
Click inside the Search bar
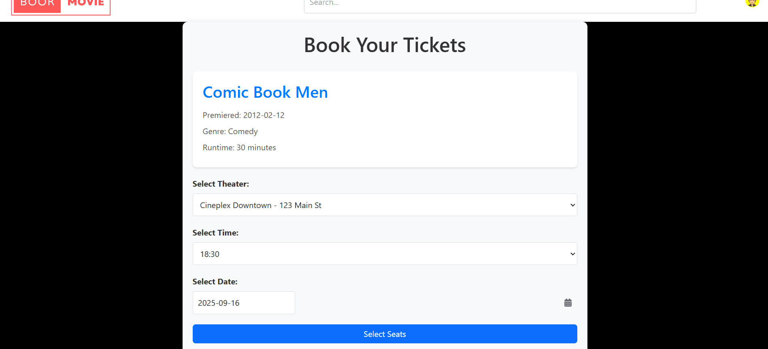500,3
